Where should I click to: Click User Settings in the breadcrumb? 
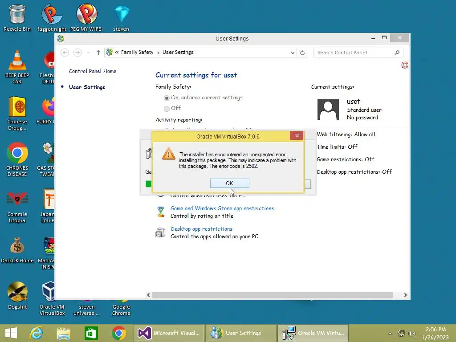pos(178,53)
